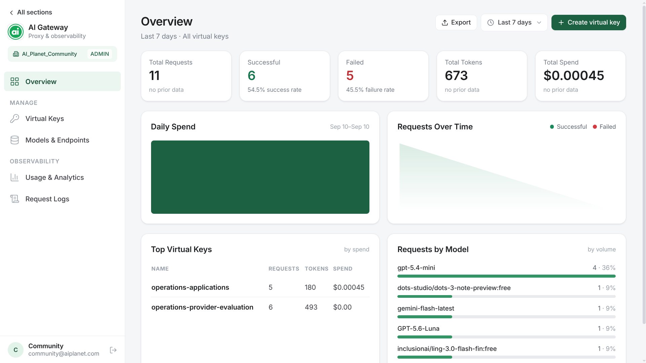The image size is (646, 363).
Task: Click the plus icon on Create virtual key
Action: coord(561,23)
